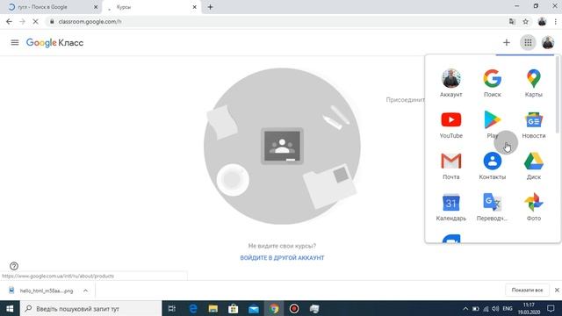Open the Google account avatar in Classroom header
Viewport: 562px width, 316px height.
pyautogui.click(x=548, y=43)
